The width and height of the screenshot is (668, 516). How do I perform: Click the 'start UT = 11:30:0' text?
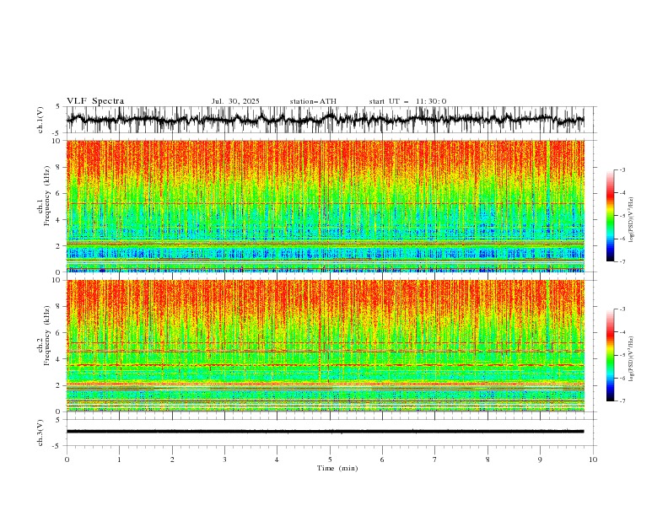pos(407,101)
